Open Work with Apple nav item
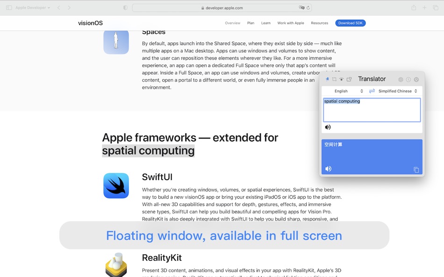The height and width of the screenshot is (277, 444). click(291, 23)
